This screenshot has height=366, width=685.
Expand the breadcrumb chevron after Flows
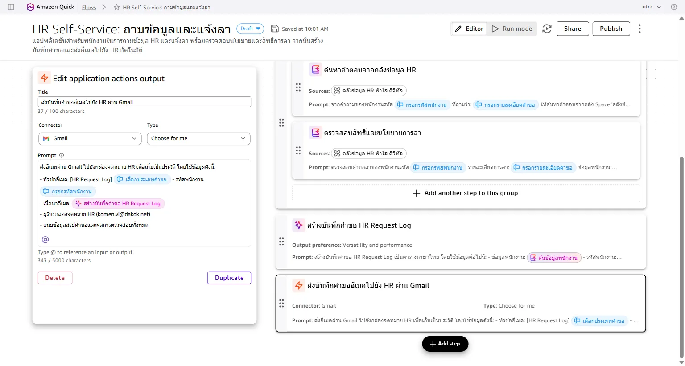104,7
